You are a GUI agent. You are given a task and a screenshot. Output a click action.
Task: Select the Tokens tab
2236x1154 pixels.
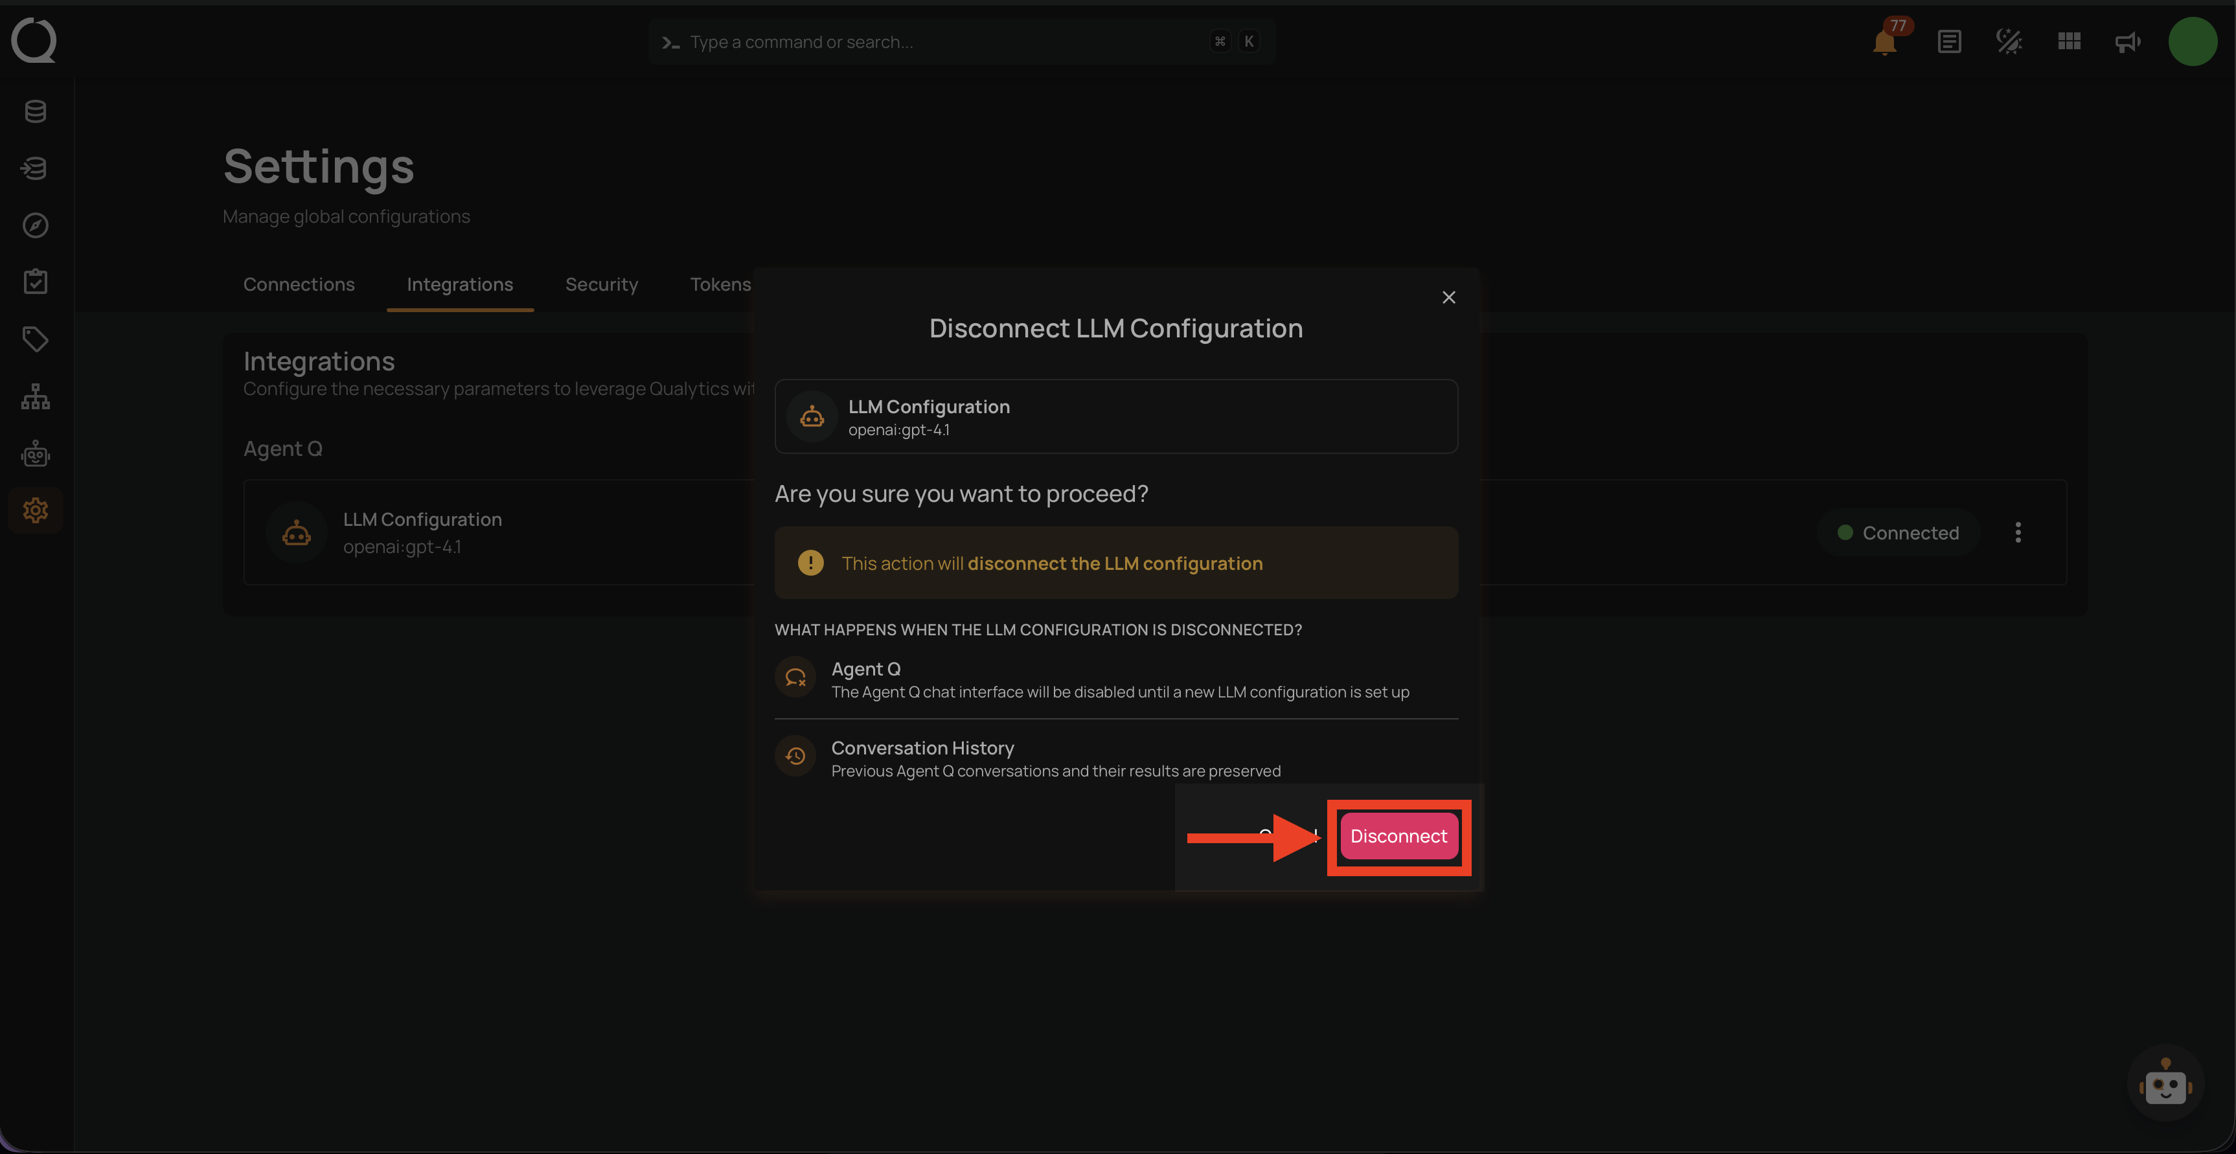point(720,284)
